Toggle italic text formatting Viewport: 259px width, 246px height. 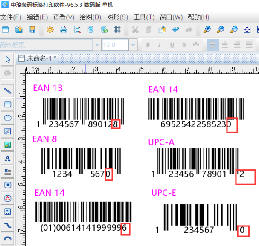(160, 45)
